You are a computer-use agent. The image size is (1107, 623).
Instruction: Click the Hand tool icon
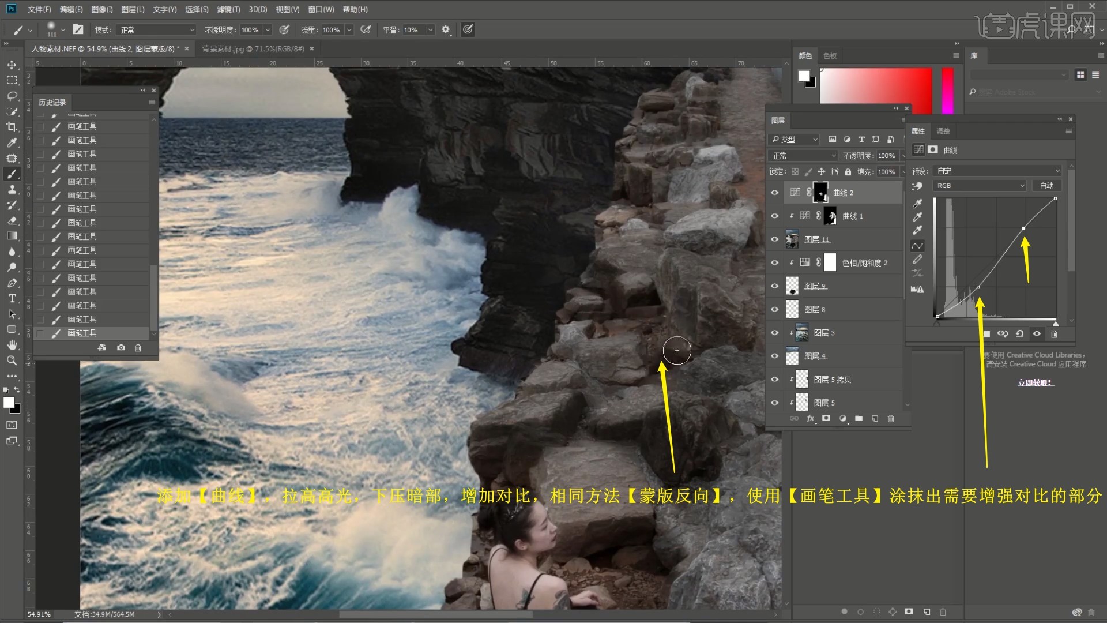(12, 345)
